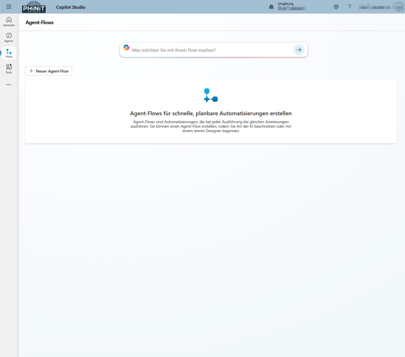405x357 pixels.
Task: Focus the 'Was möchten Sie' flow input
Action: 210,50
